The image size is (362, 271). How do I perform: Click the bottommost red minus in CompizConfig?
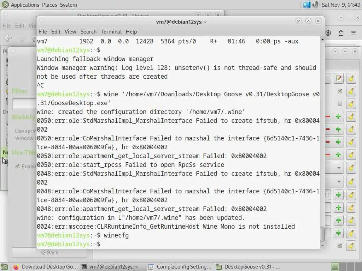point(328,155)
